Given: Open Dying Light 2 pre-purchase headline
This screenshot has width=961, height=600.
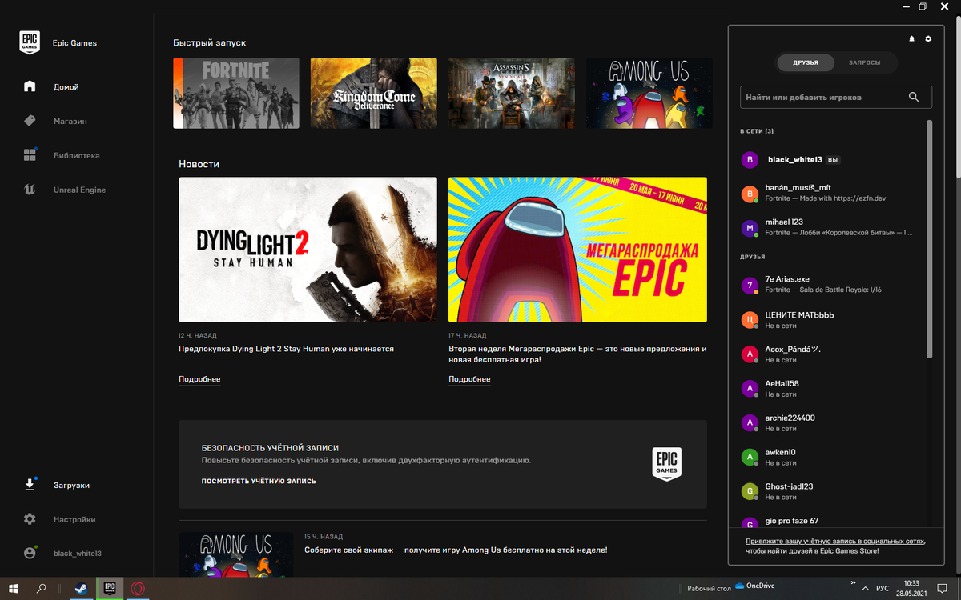Looking at the screenshot, I should [286, 349].
